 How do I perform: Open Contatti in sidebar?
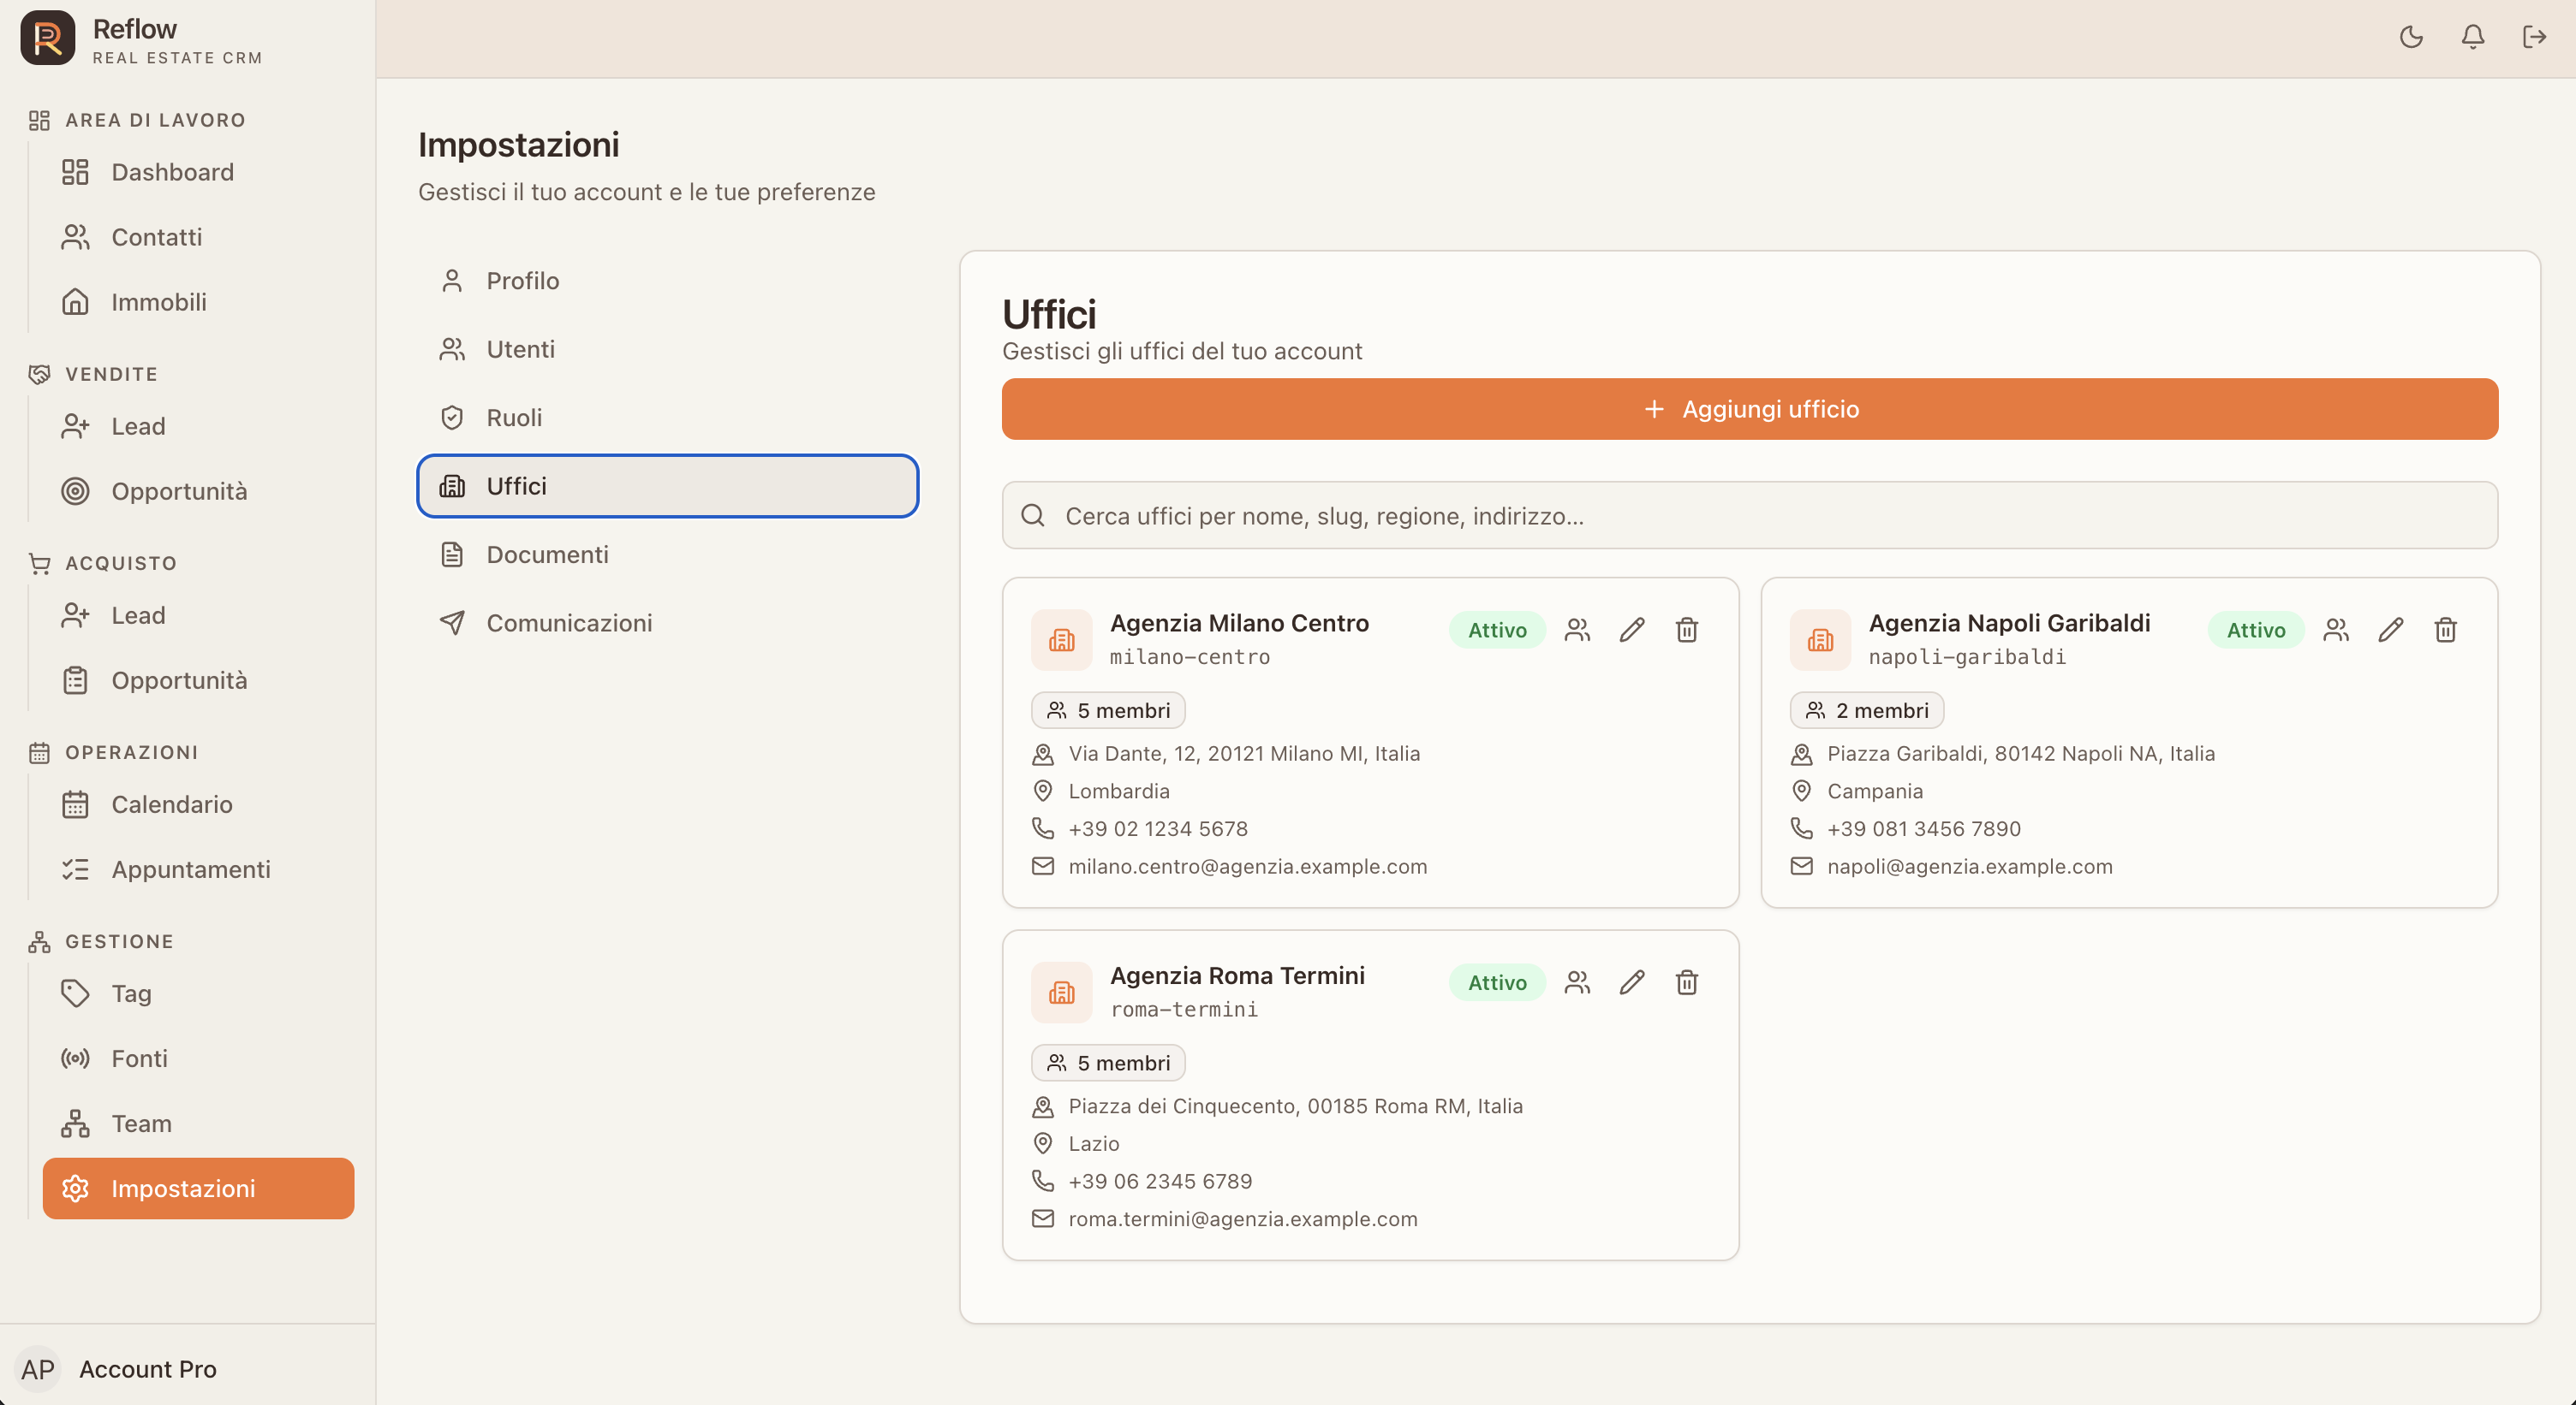198,237
